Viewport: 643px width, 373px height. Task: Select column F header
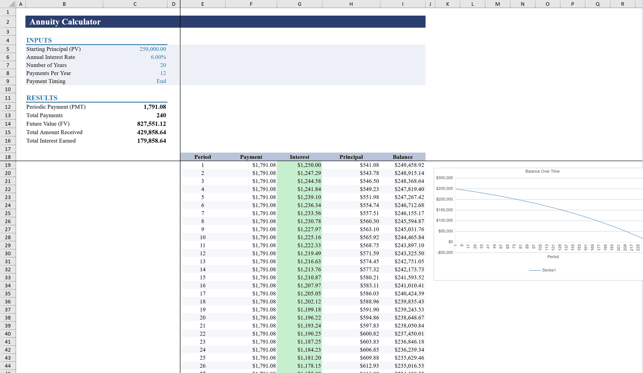251,4
